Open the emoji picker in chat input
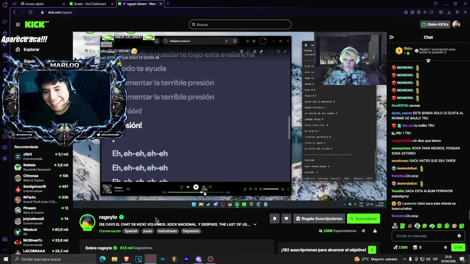Viewport: 470px width, 264px height. 459,236
